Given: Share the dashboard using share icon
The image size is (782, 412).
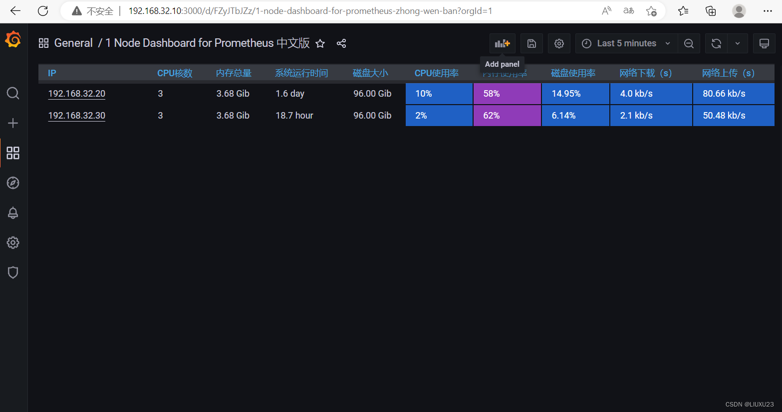Looking at the screenshot, I should pos(341,43).
